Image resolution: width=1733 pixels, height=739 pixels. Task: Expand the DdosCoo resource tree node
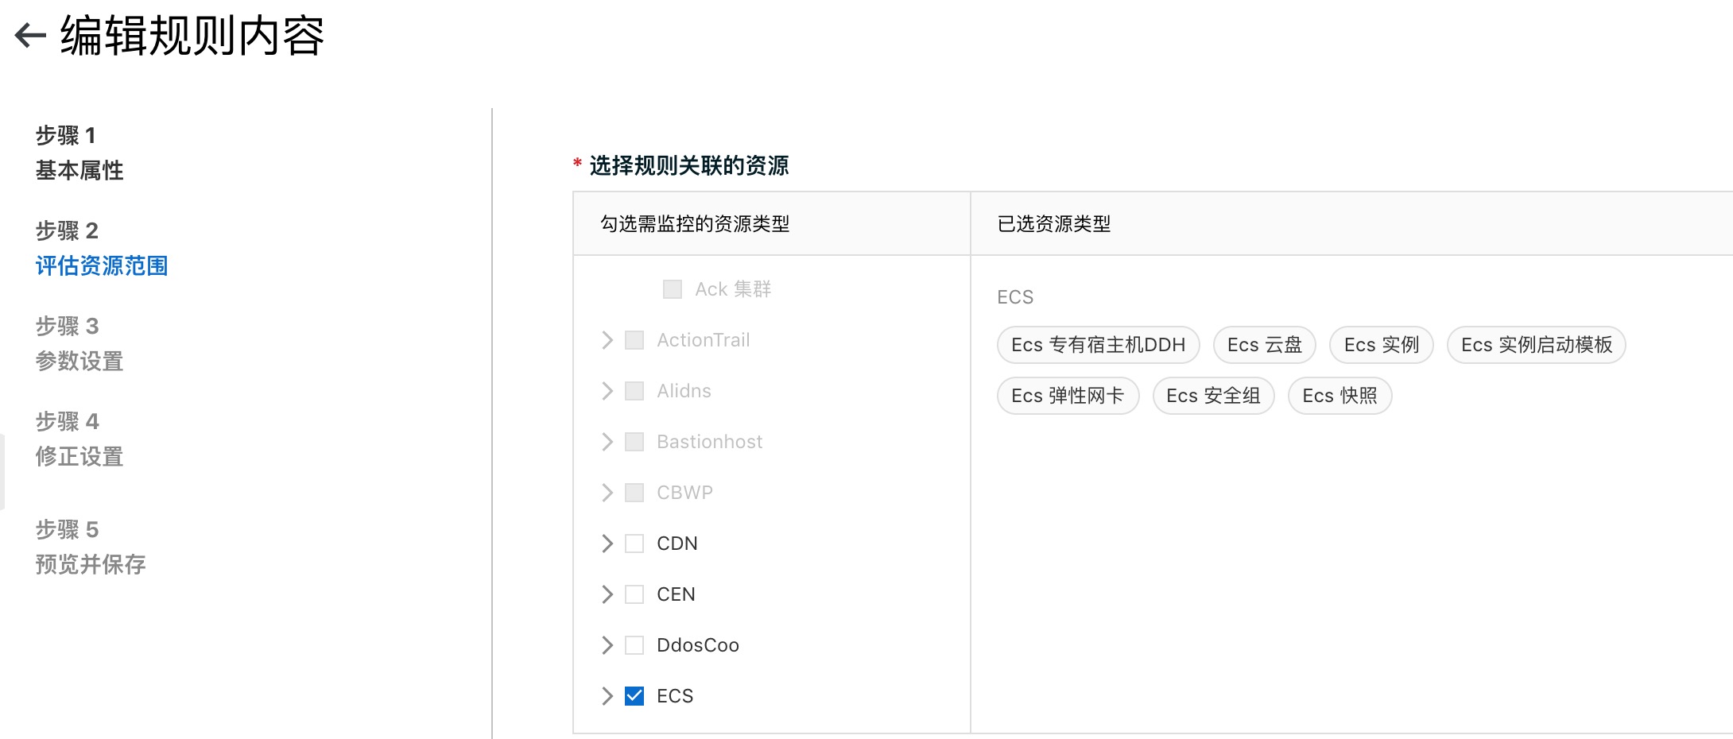[x=607, y=645]
